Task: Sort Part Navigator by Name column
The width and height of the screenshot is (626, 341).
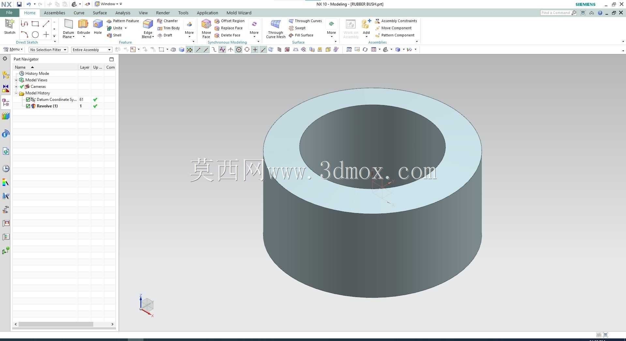Action: point(45,67)
